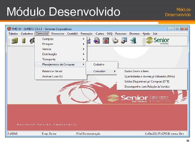Select Relatórios Gerais menu entry
This screenshot has height=146, width=195.
(x=61, y=71)
